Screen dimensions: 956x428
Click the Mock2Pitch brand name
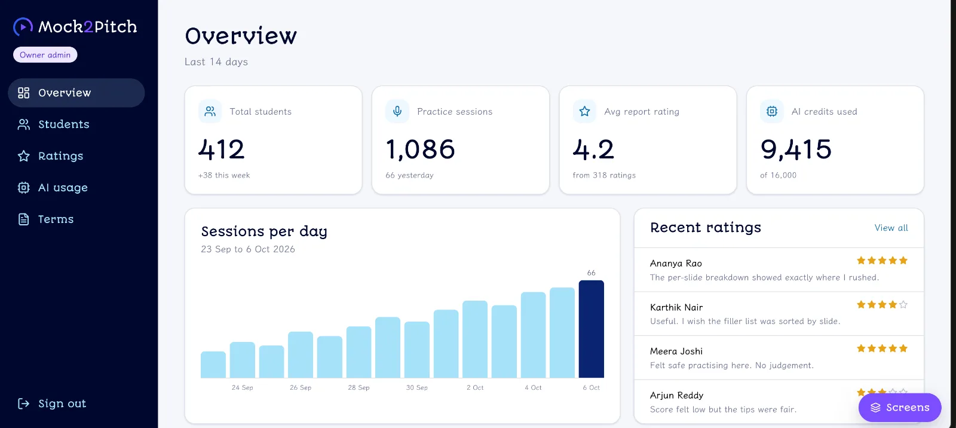coord(88,27)
